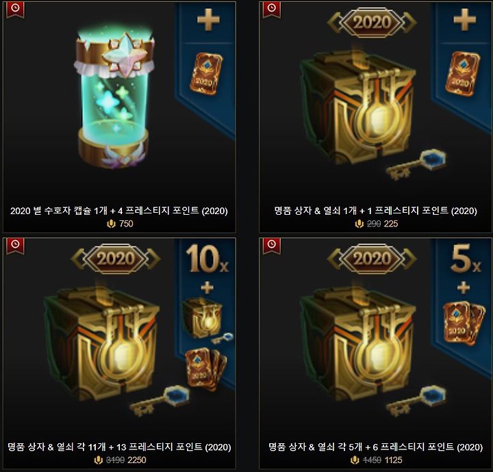Screen dimensions: 493x472
Task: Click the timer badge on the 10x bundle card
Action: tap(15, 246)
